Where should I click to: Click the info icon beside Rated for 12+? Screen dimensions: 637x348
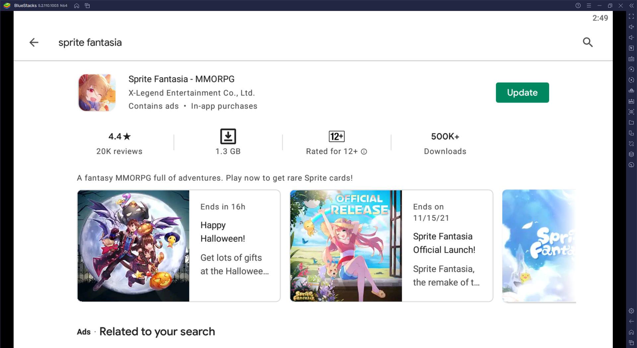pos(364,152)
